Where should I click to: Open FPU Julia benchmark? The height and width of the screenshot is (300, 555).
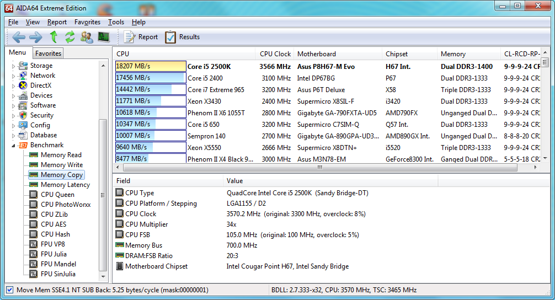54,254
